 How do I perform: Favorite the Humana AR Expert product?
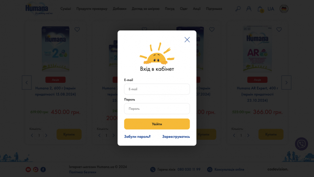279,29
